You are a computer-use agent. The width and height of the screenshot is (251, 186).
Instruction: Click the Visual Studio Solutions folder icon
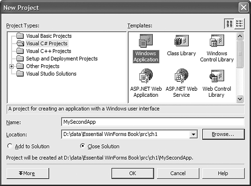coord(20,74)
